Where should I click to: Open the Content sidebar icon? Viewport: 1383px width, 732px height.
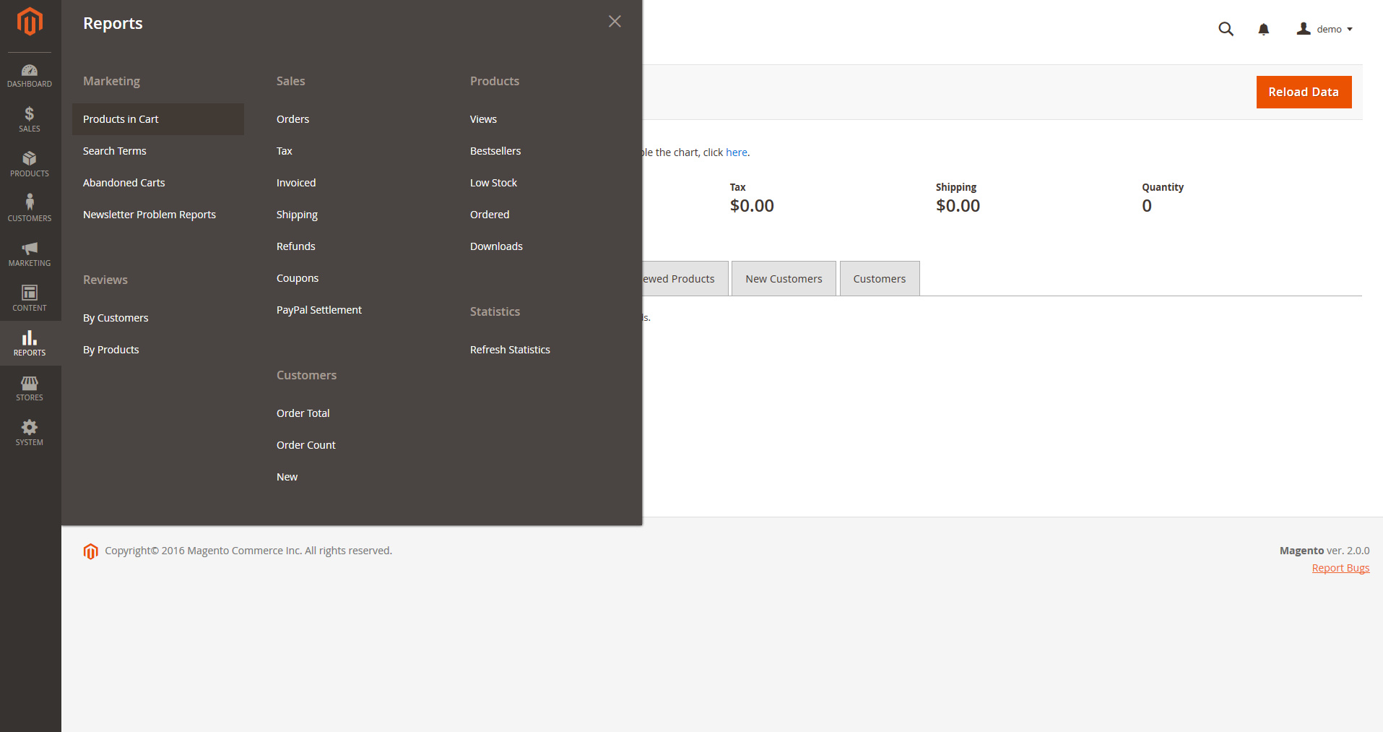[x=30, y=298]
